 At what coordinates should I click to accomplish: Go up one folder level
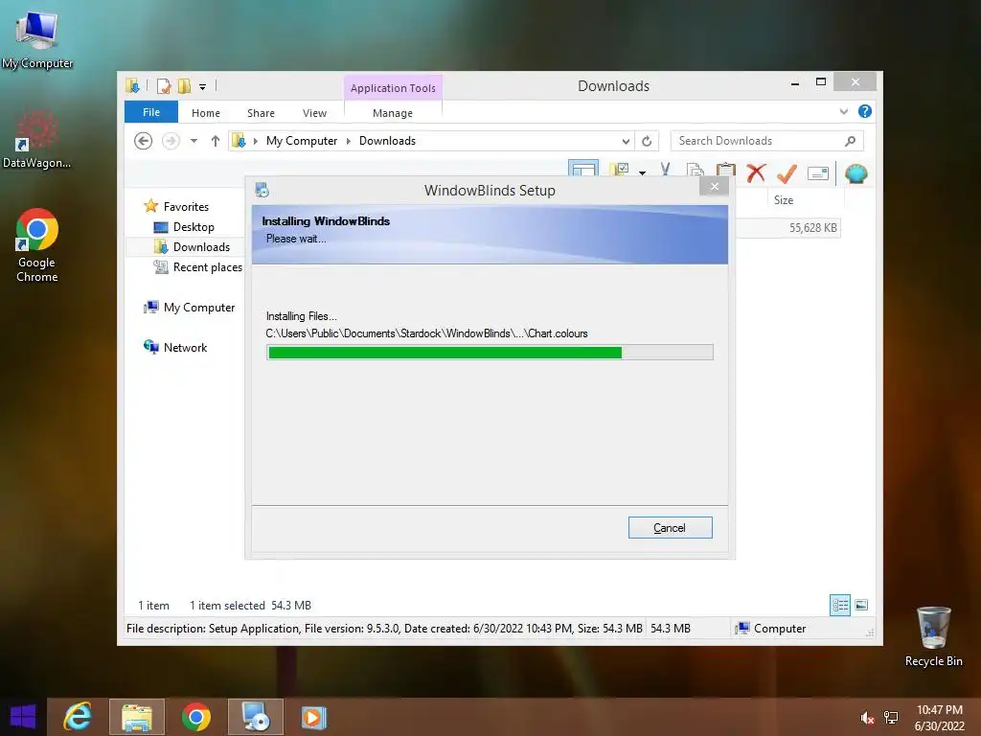[x=216, y=141]
